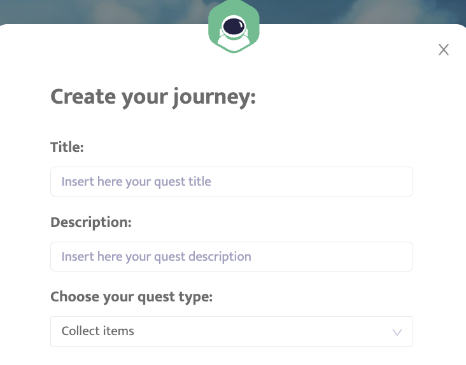This screenshot has height=365, width=466.
Task: Click the "Create your journey:" heading
Action: [153, 97]
